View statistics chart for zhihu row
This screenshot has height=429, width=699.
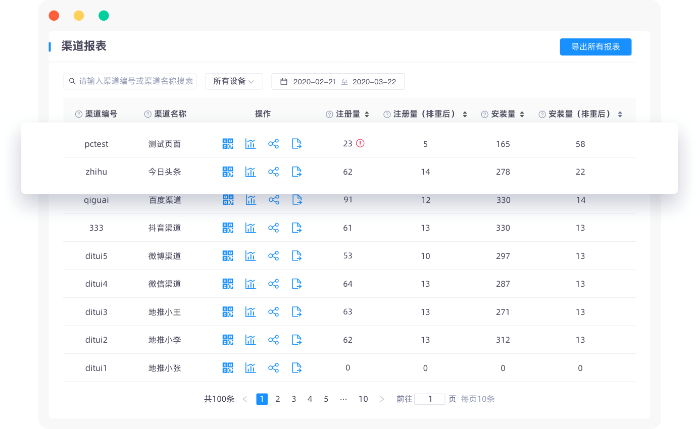(x=251, y=172)
